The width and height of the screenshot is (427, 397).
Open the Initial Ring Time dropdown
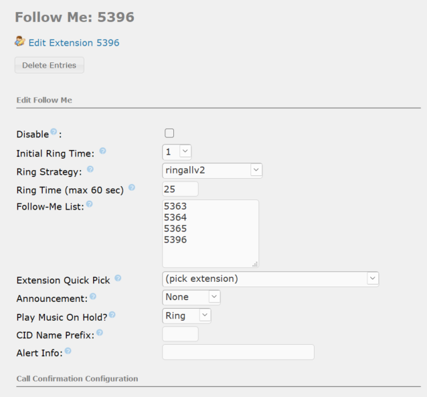177,152
